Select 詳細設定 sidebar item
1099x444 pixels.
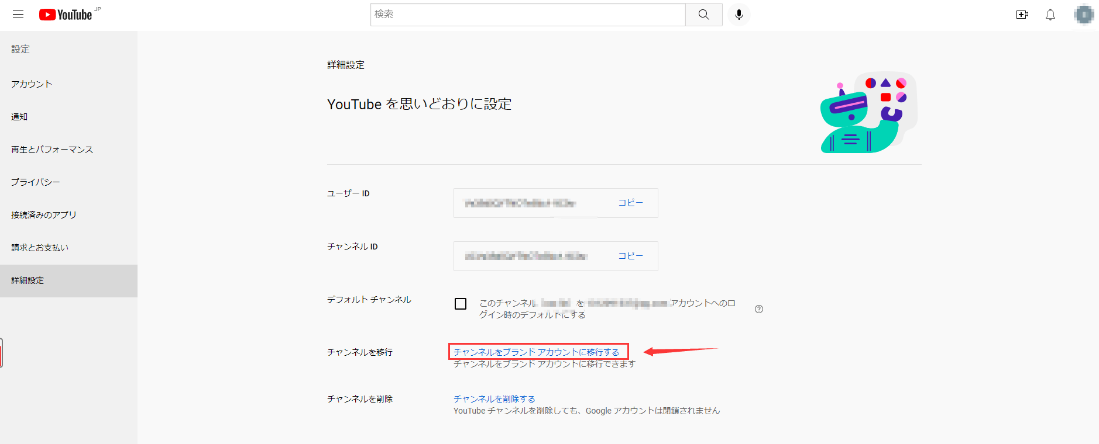(68, 280)
